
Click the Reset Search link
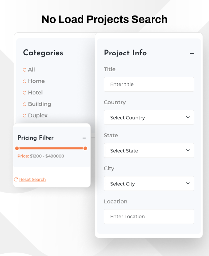pyautogui.click(x=32, y=179)
